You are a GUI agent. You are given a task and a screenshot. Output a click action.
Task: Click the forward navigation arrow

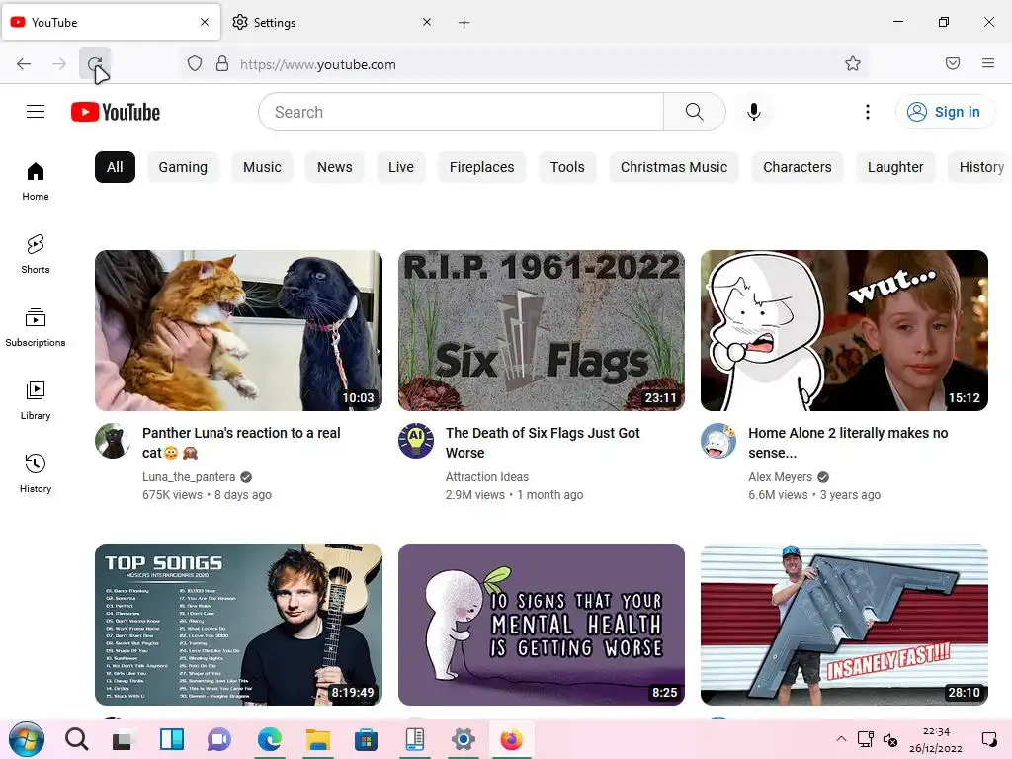59,63
